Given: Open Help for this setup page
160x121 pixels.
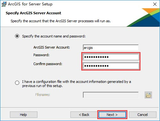Looking at the screenshot, I should [24, 115].
